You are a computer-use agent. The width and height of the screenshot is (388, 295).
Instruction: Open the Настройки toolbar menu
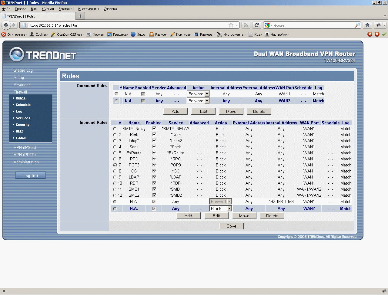click(x=277, y=34)
